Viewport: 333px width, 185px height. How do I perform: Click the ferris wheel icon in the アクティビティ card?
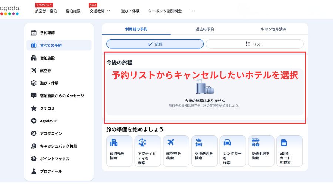(x=142, y=142)
